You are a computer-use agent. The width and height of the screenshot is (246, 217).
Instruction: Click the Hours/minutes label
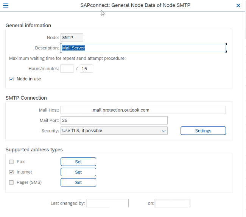click(44, 69)
